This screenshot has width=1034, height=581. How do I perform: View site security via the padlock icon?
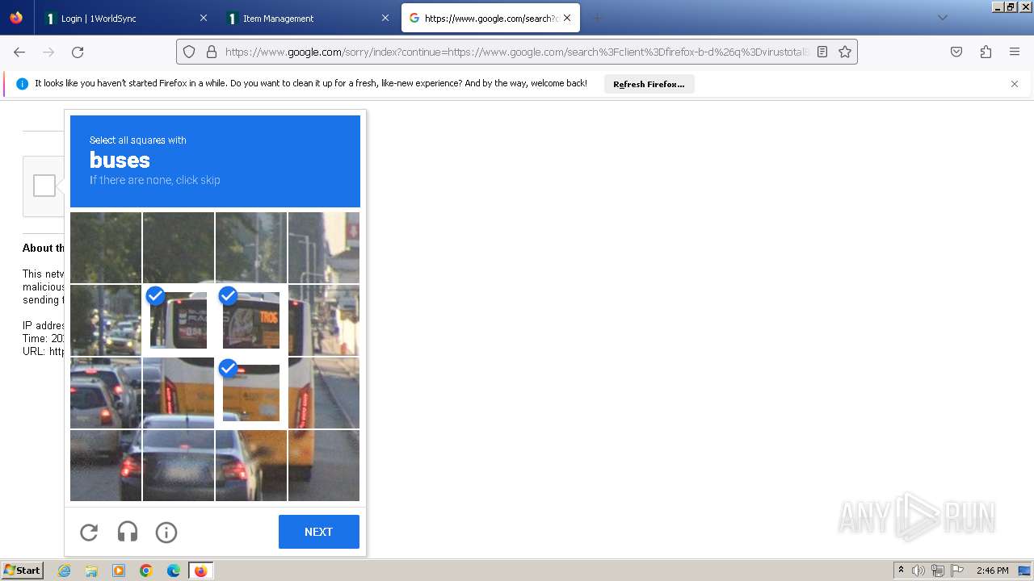click(x=212, y=52)
